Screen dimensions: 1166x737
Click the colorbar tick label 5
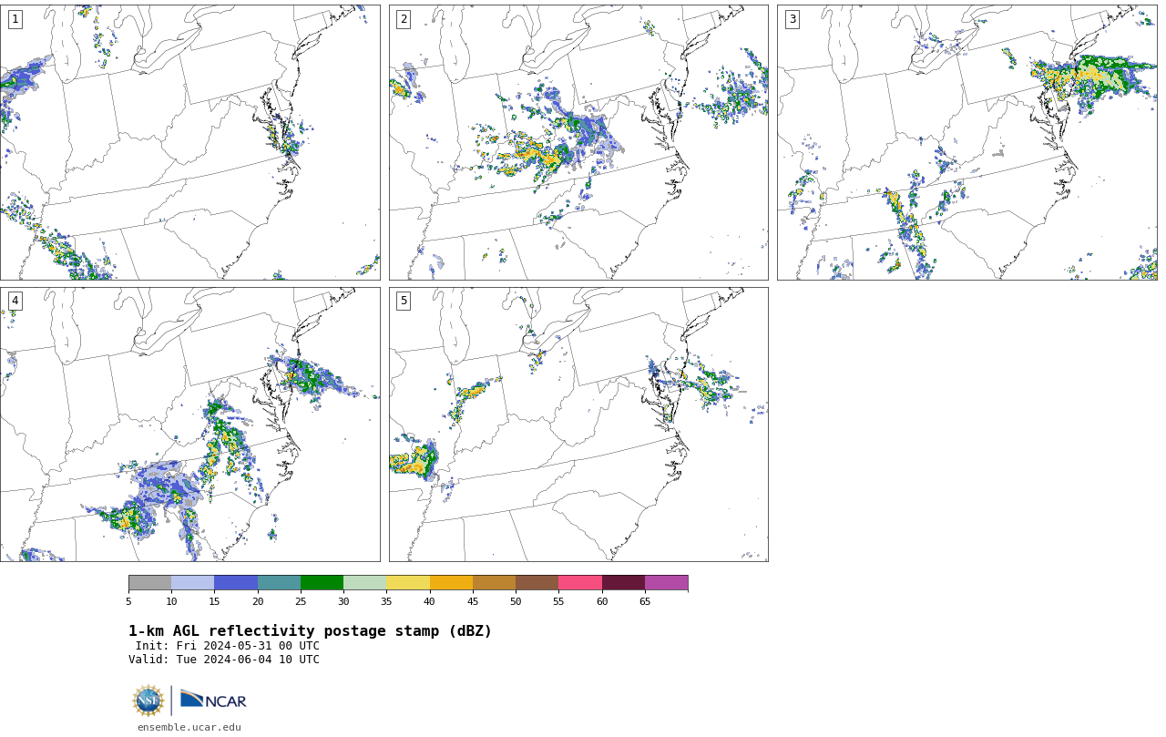click(x=128, y=601)
